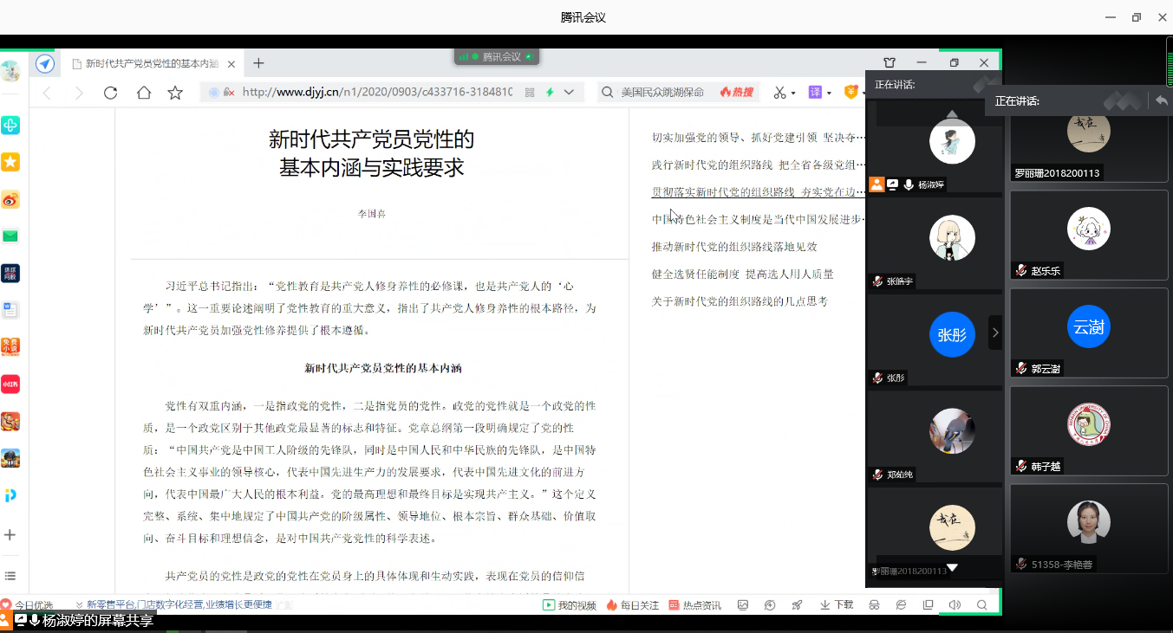This screenshot has width=1173, height=633.
Task: Open the link 推动新时代党的组织路线落地见效
Action: [734, 247]
